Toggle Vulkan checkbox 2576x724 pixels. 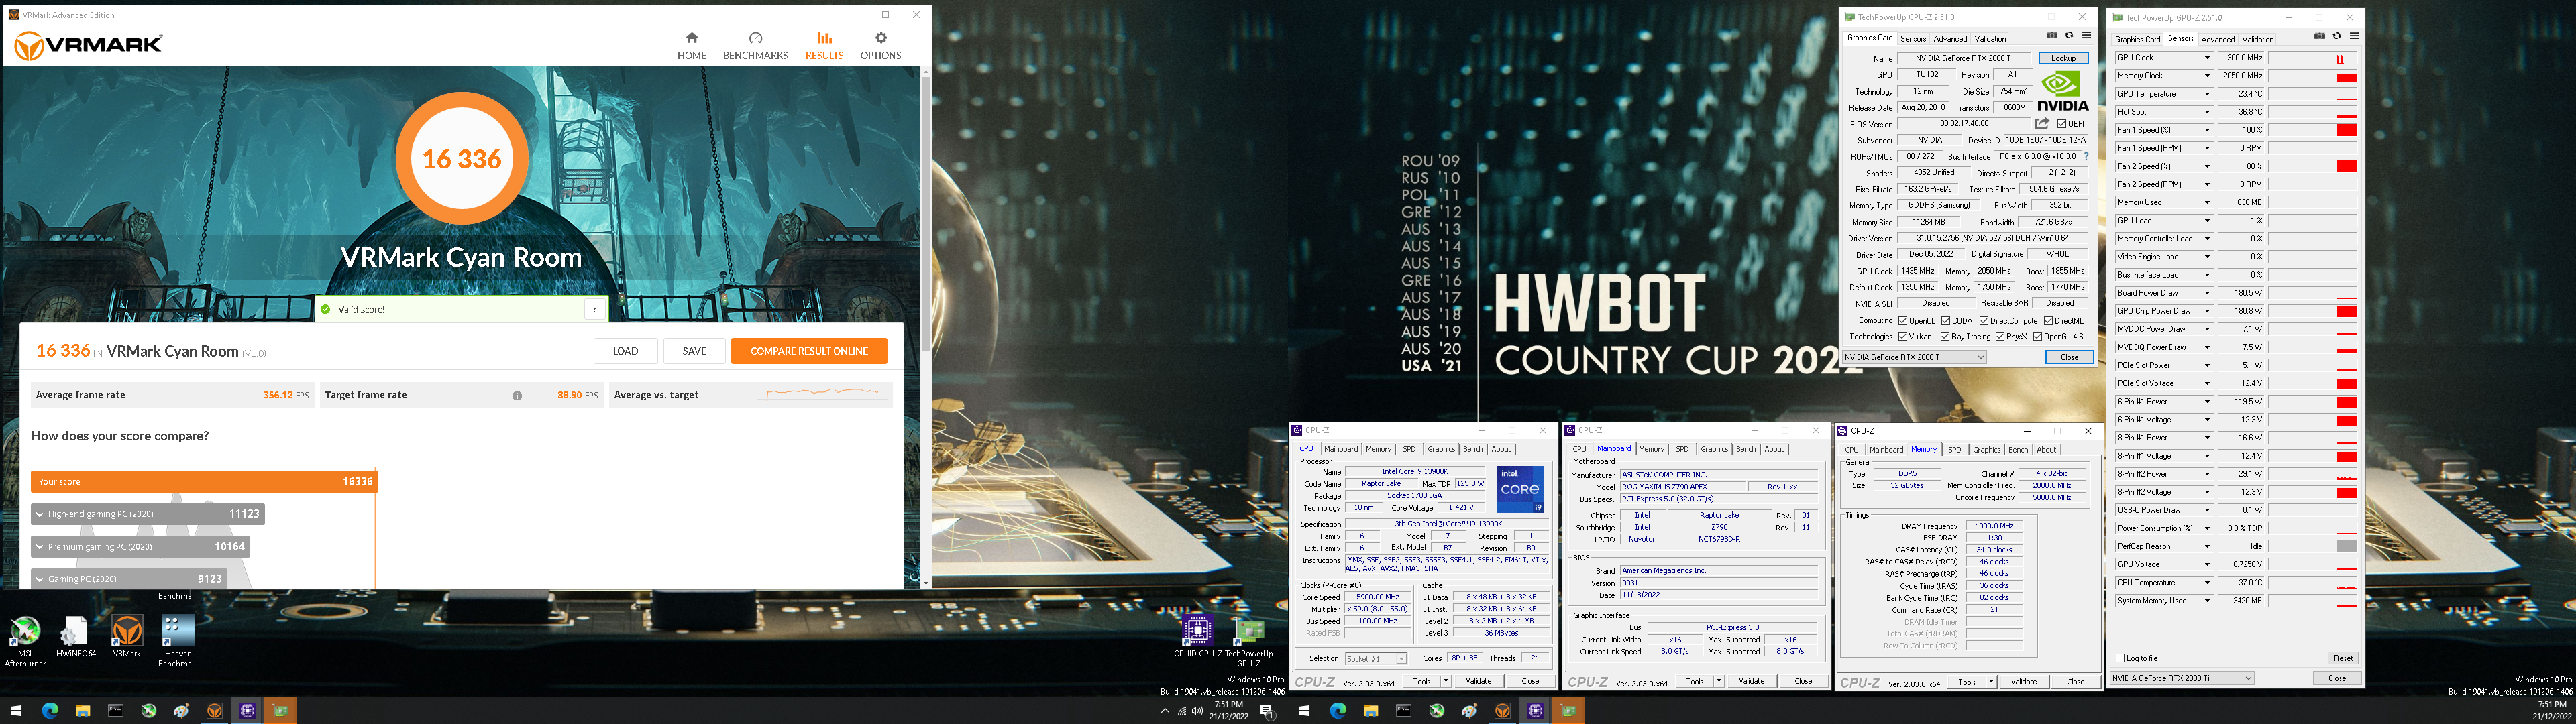(x=1903, y=337)
